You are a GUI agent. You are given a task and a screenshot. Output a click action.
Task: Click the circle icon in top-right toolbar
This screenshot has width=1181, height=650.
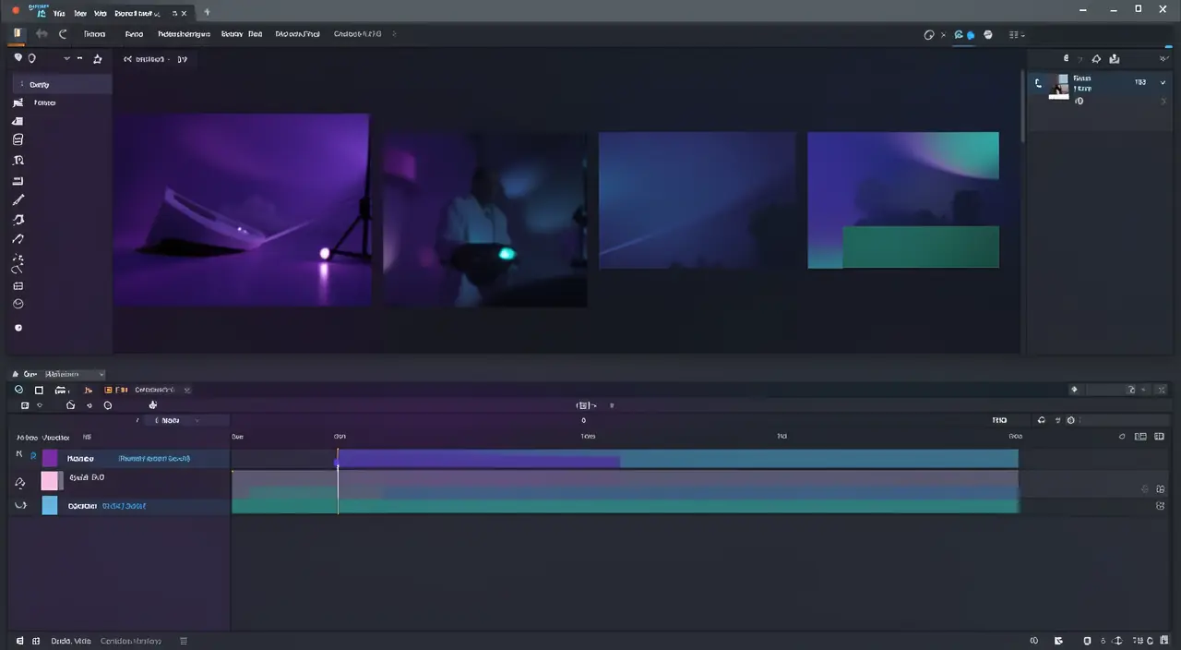pos(929,34)
